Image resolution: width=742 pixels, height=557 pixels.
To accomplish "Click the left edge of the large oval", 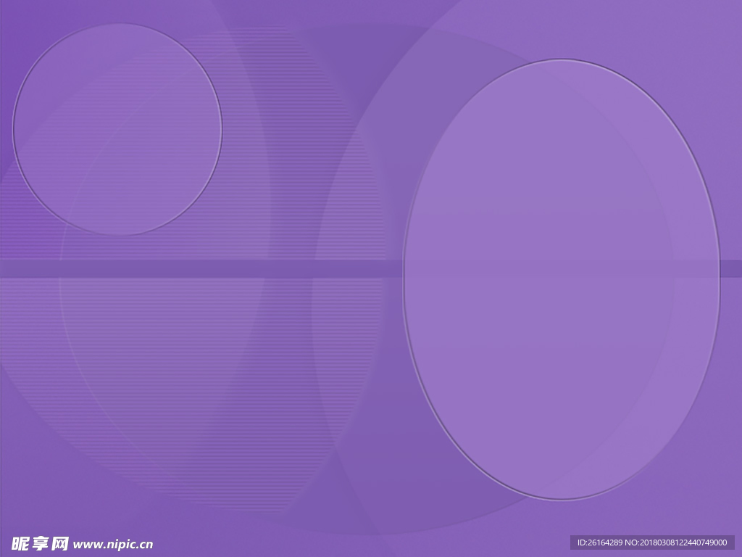I will pos(404,279).
